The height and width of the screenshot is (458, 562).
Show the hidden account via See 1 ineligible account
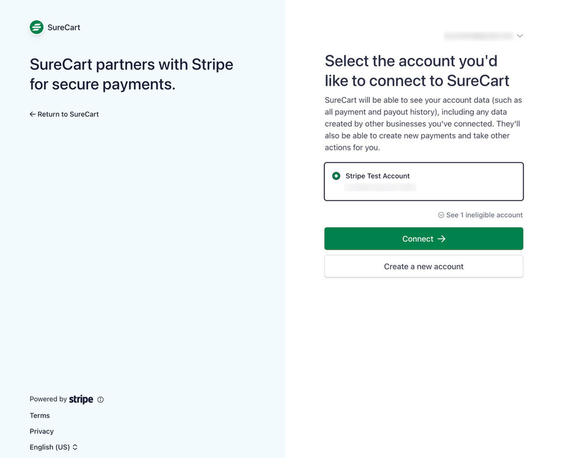point(484,215)
